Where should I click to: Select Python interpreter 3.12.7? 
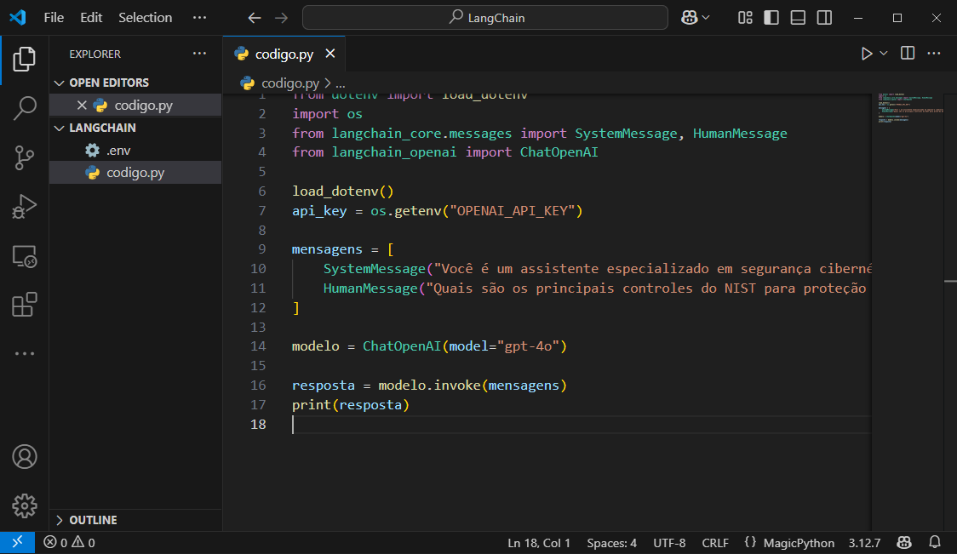(864, 543)
